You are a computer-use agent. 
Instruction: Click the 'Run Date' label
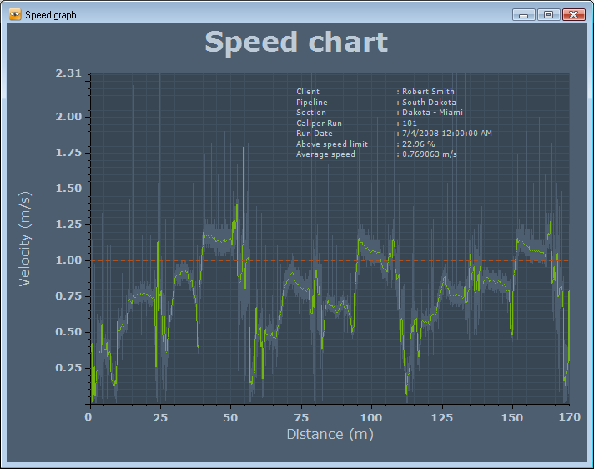click(x=314, y=134)
